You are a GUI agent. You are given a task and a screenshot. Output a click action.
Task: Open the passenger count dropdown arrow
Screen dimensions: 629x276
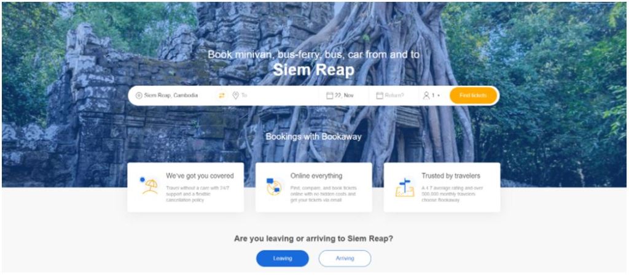tap(439, 96)
